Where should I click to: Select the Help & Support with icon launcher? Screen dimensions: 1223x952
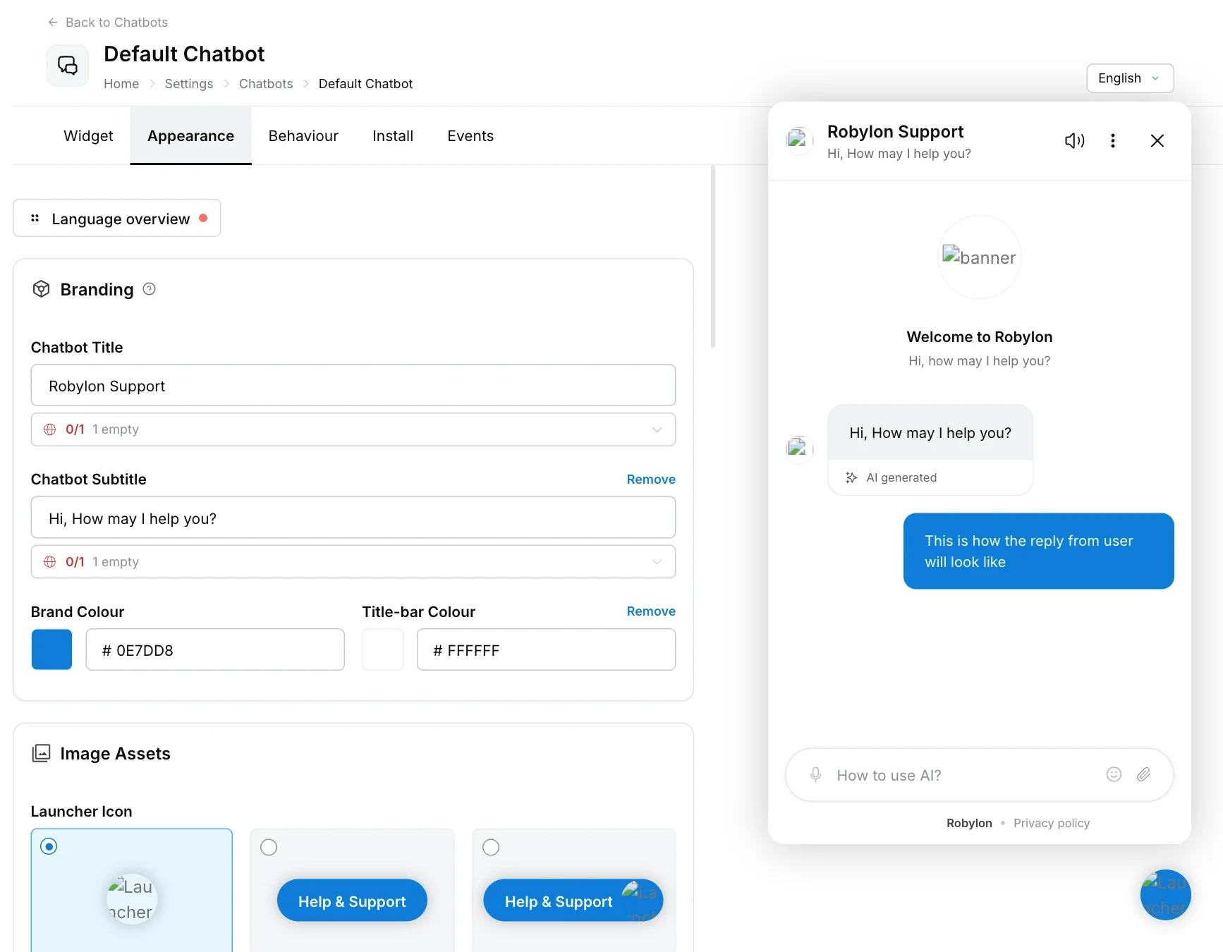(x=491, y=847)
